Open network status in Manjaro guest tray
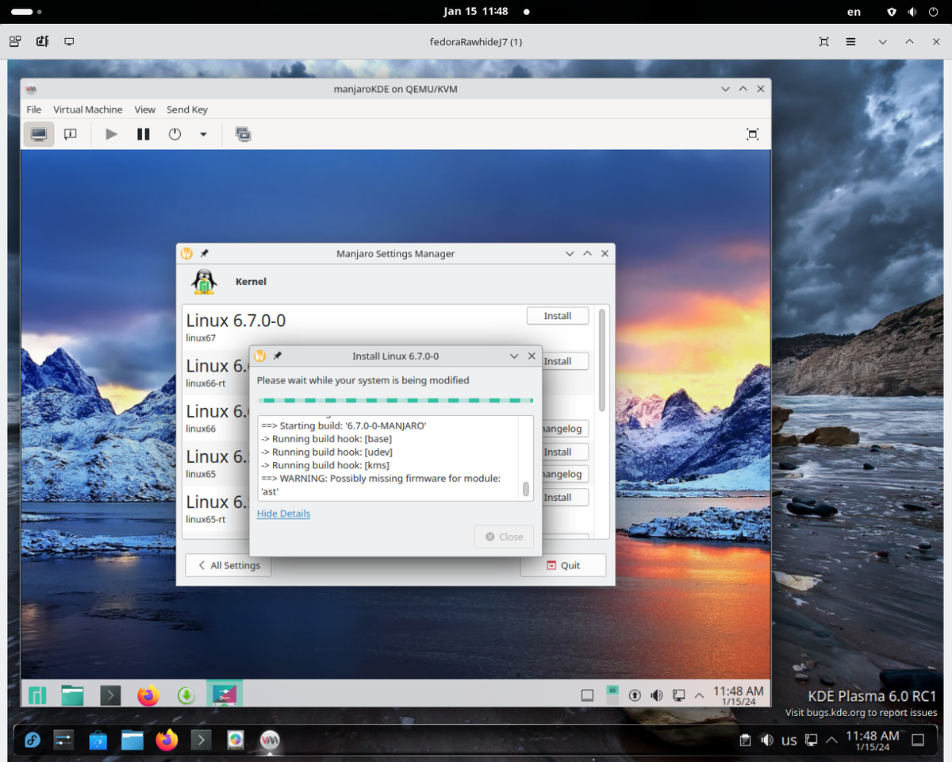 (x=678, y=695)
